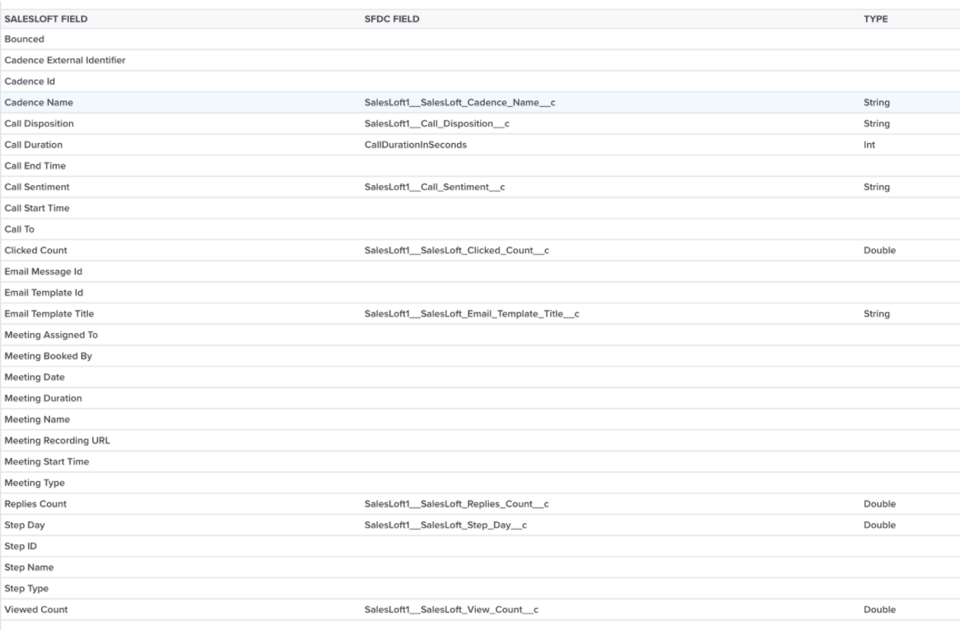Select the Meeting Start Time field

47,461
